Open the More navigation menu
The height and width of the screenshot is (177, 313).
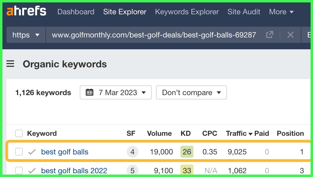coord(281,12)
